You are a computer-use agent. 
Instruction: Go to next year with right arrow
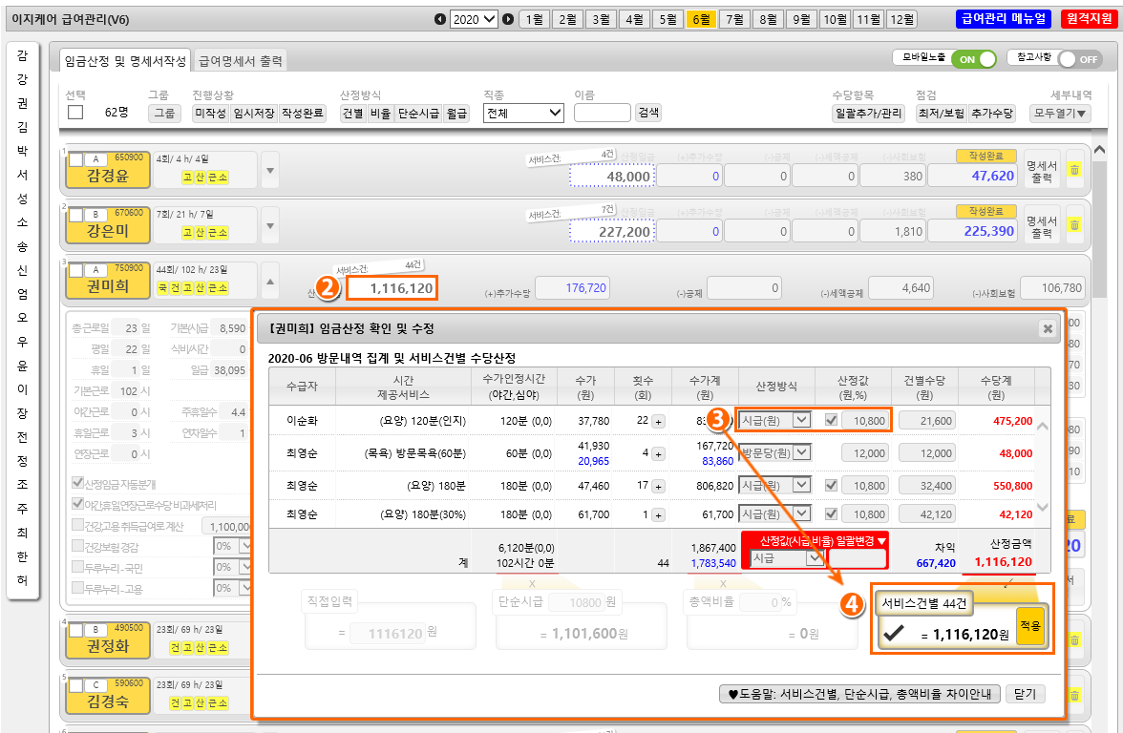pyautogui.click(x=508, y=19)
